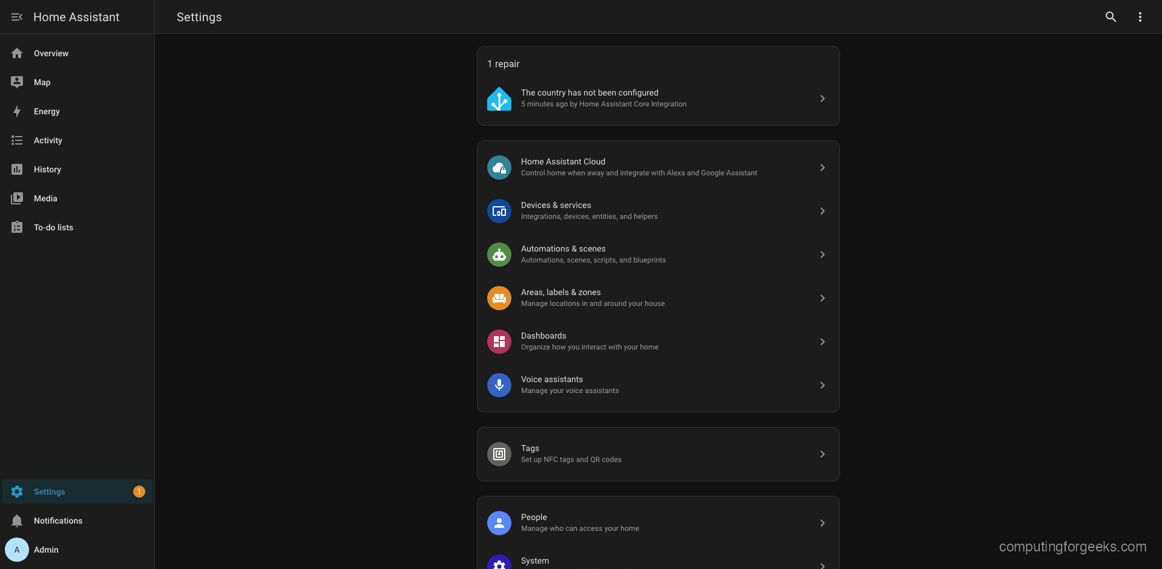Open the Energy lightning bolt icon
This screenshot has width=1162, height=569.
pos(17,111)
